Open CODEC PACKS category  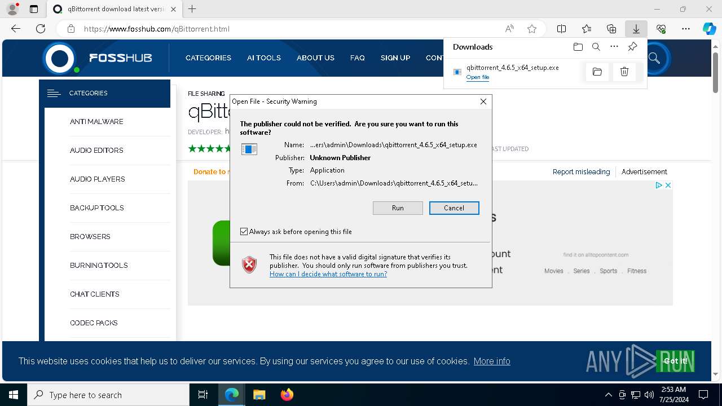(x=94, y=323)
